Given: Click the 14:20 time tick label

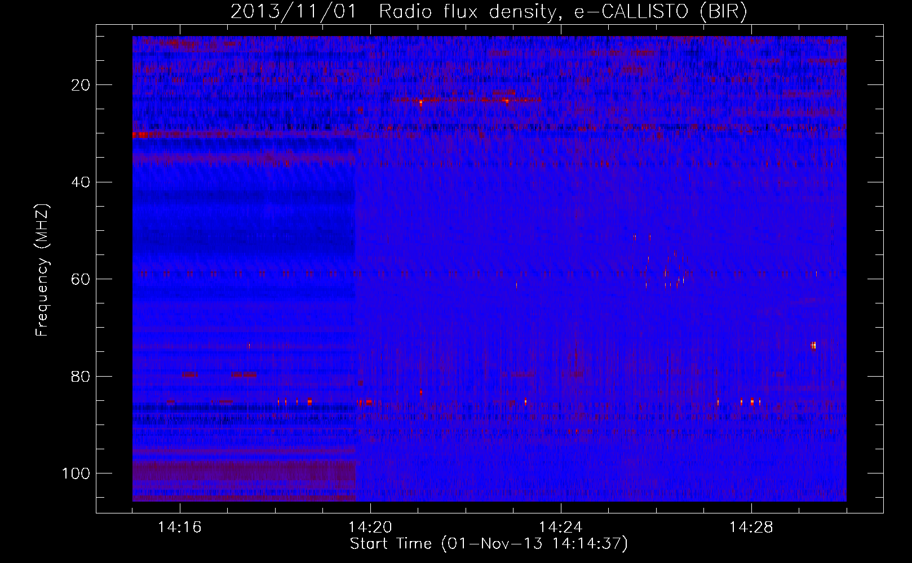Looking at the screenshot, I should (370, 528).
